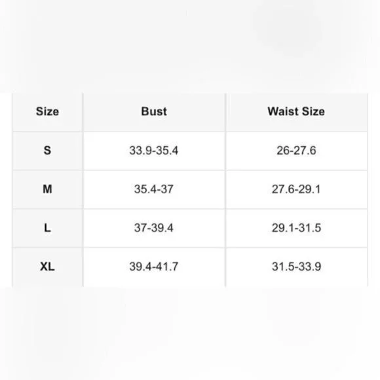This screenshot has width=380, height=380.
Task: Click the 31.5-33.9 waist cell
Action: pos(296,267)
